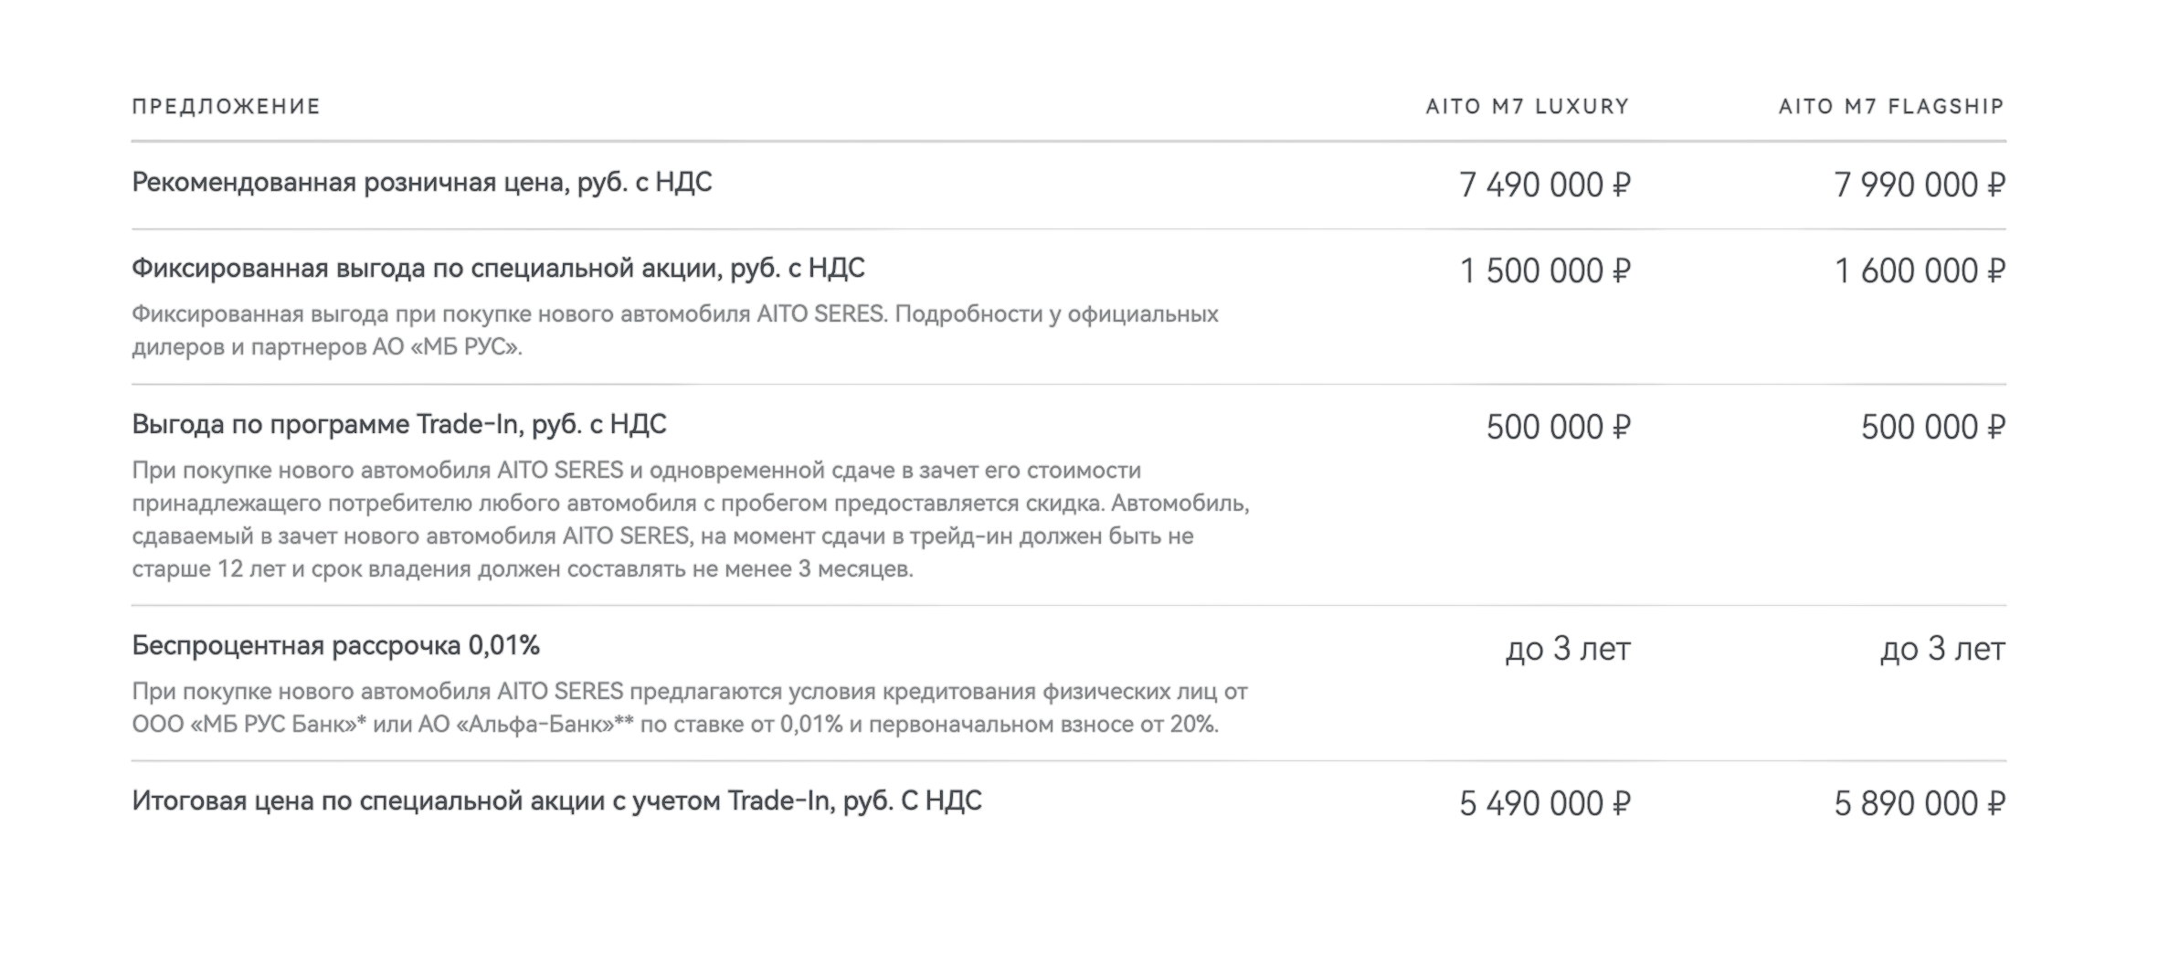Click the description mentioning АО «МБ РУС» dealers

click(x=675, y=331)
